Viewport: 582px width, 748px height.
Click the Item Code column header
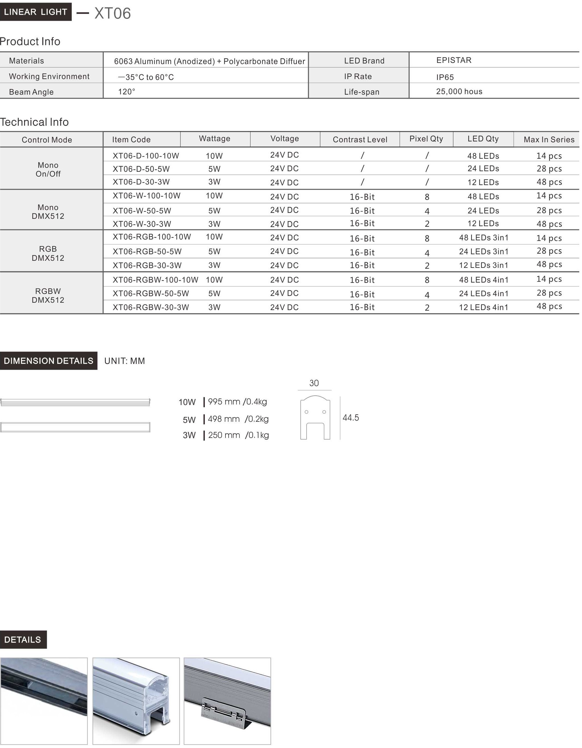131,140
